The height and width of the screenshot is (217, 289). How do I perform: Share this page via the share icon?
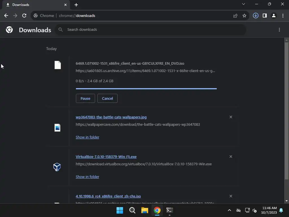[235, 16]
